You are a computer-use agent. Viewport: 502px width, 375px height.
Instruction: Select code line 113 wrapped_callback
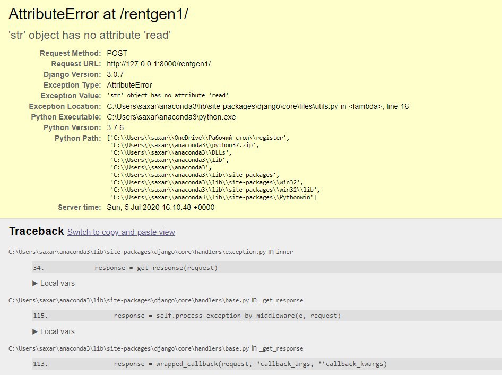267,364
